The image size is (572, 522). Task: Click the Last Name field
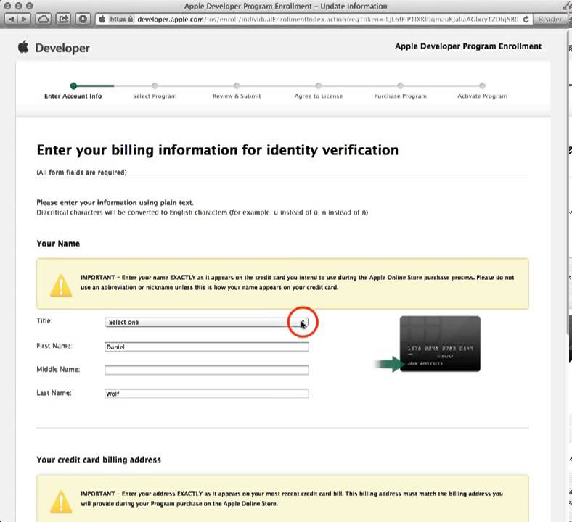point(206,394)
